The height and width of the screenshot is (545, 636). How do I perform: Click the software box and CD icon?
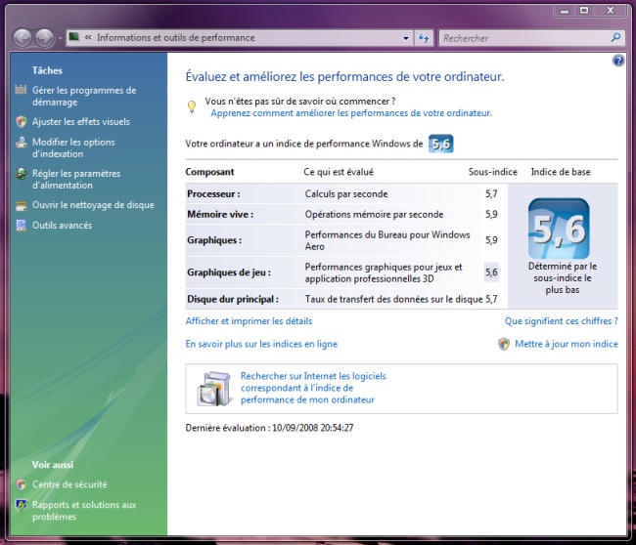[x=215, y=389]
